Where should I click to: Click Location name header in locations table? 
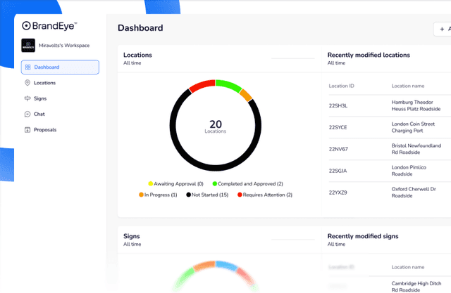click(x=408, y=86)
